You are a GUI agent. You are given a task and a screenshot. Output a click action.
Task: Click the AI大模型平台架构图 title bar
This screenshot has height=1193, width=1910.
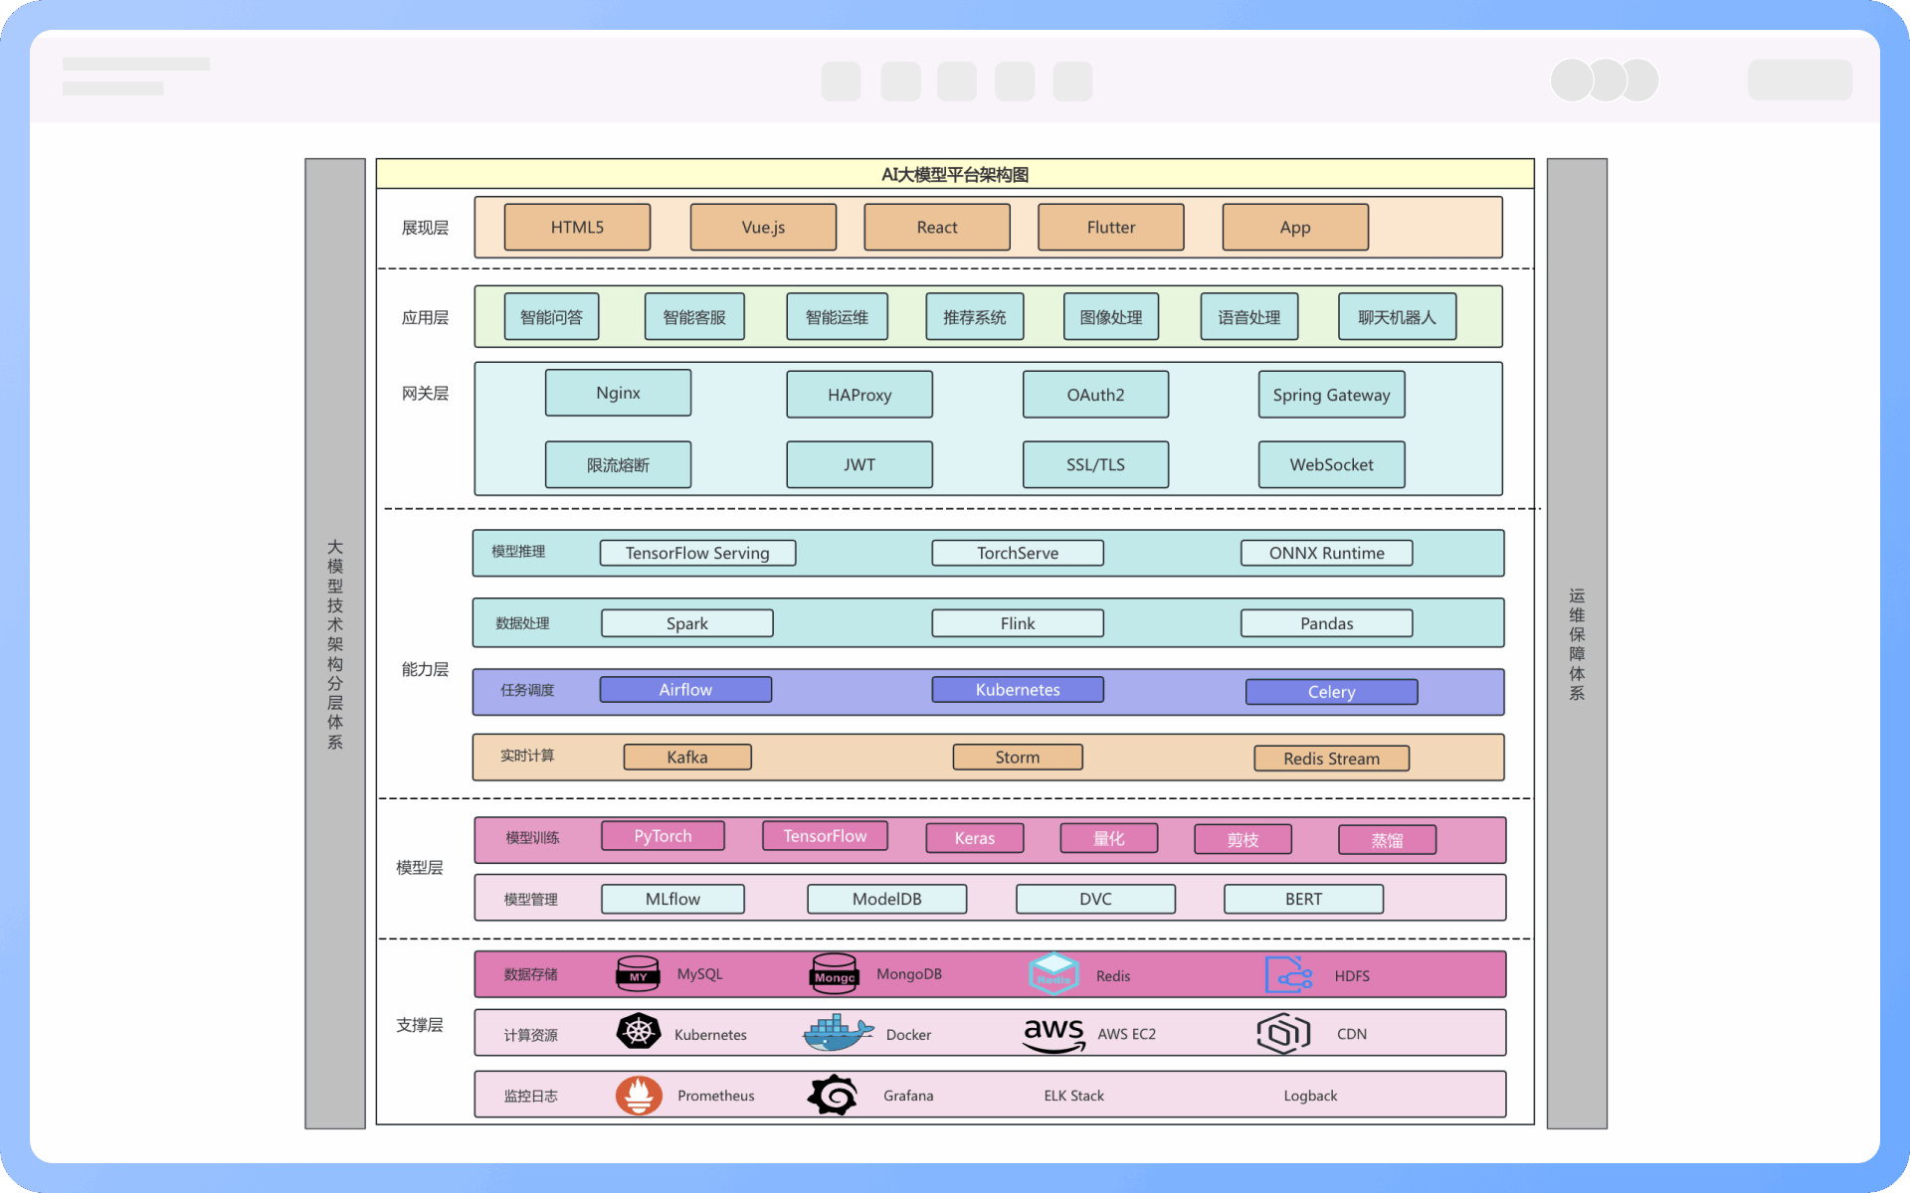click(x=954, y=174)
